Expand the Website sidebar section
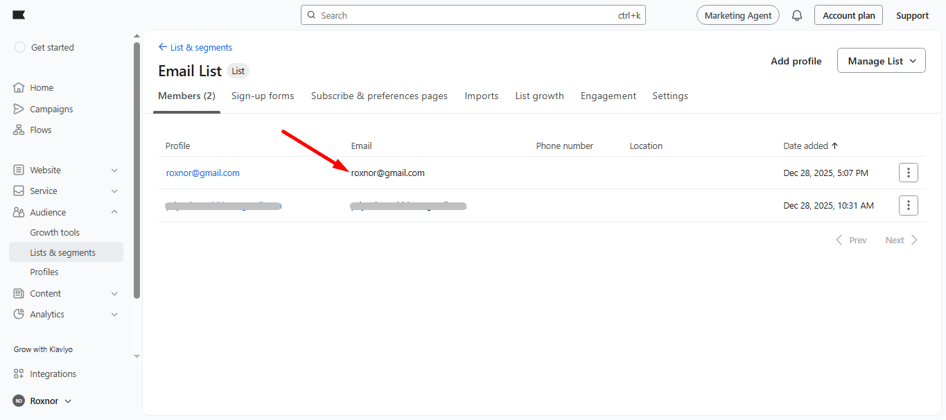Screen dimensions: 946x420 [x=114, y=170]
